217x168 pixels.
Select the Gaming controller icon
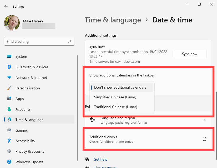pyautogui.click(x=9, y=130)
